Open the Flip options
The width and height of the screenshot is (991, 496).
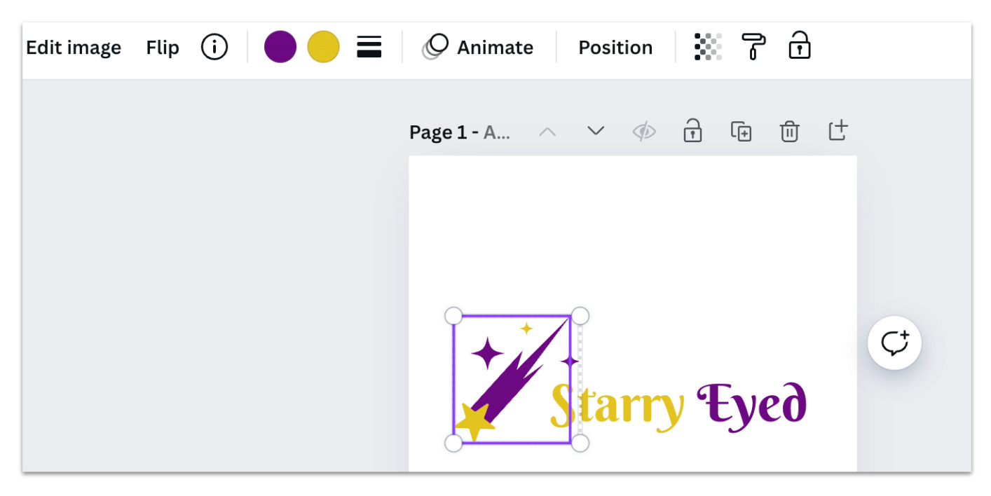(x=163, y=48)
